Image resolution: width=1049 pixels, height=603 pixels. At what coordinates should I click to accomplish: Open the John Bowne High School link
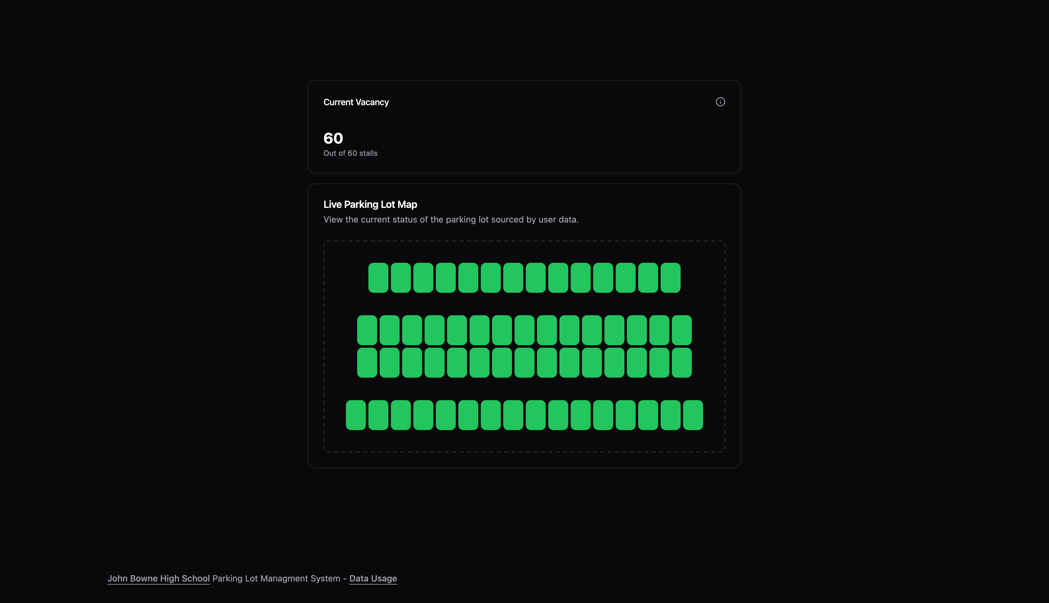click(158, 578)
